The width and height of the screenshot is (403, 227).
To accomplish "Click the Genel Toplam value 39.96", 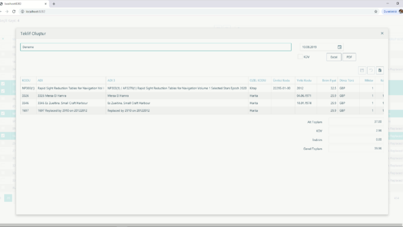I will 356,149.
